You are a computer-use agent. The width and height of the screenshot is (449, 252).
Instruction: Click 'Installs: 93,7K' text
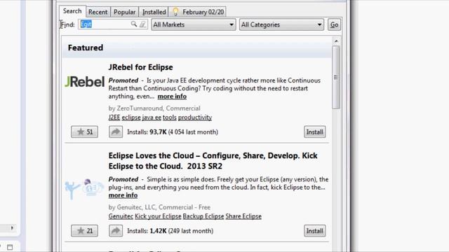pos(147,132)
